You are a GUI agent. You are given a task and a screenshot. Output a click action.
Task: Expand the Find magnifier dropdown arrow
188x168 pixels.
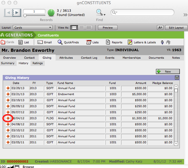click(x=105, y=14)
